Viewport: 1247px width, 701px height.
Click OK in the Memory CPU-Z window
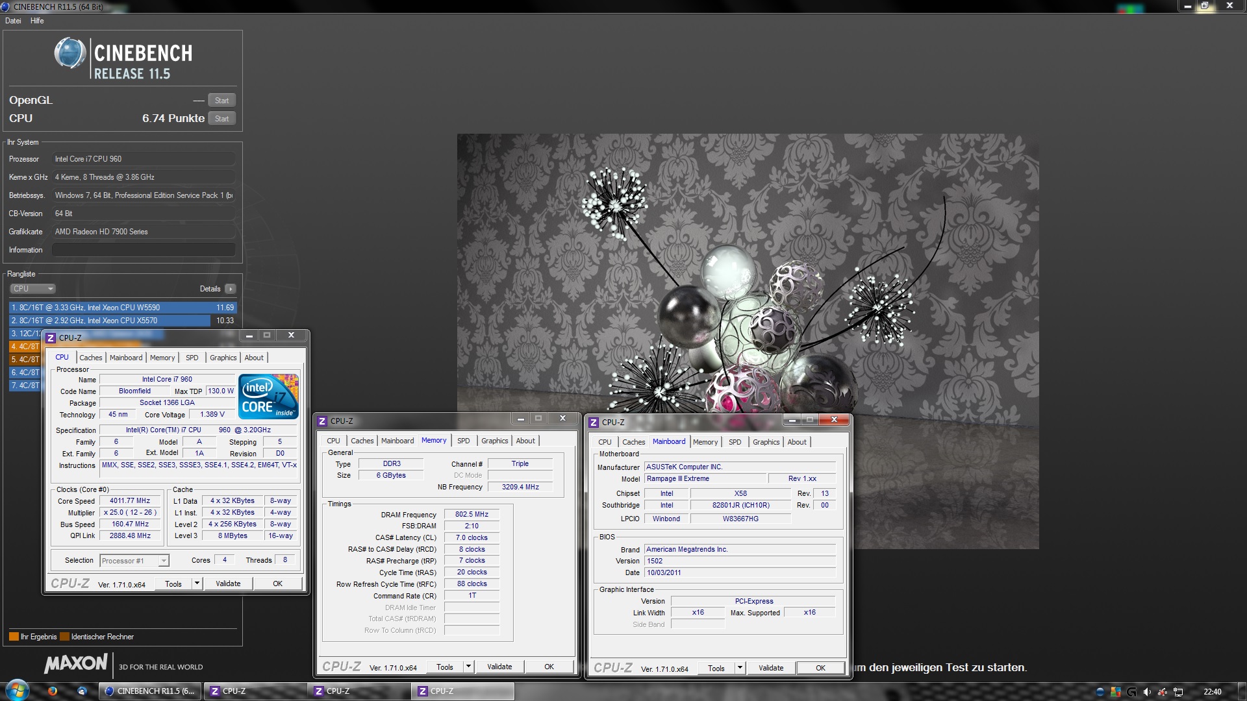pyautogui.click(x=549, y=667)
